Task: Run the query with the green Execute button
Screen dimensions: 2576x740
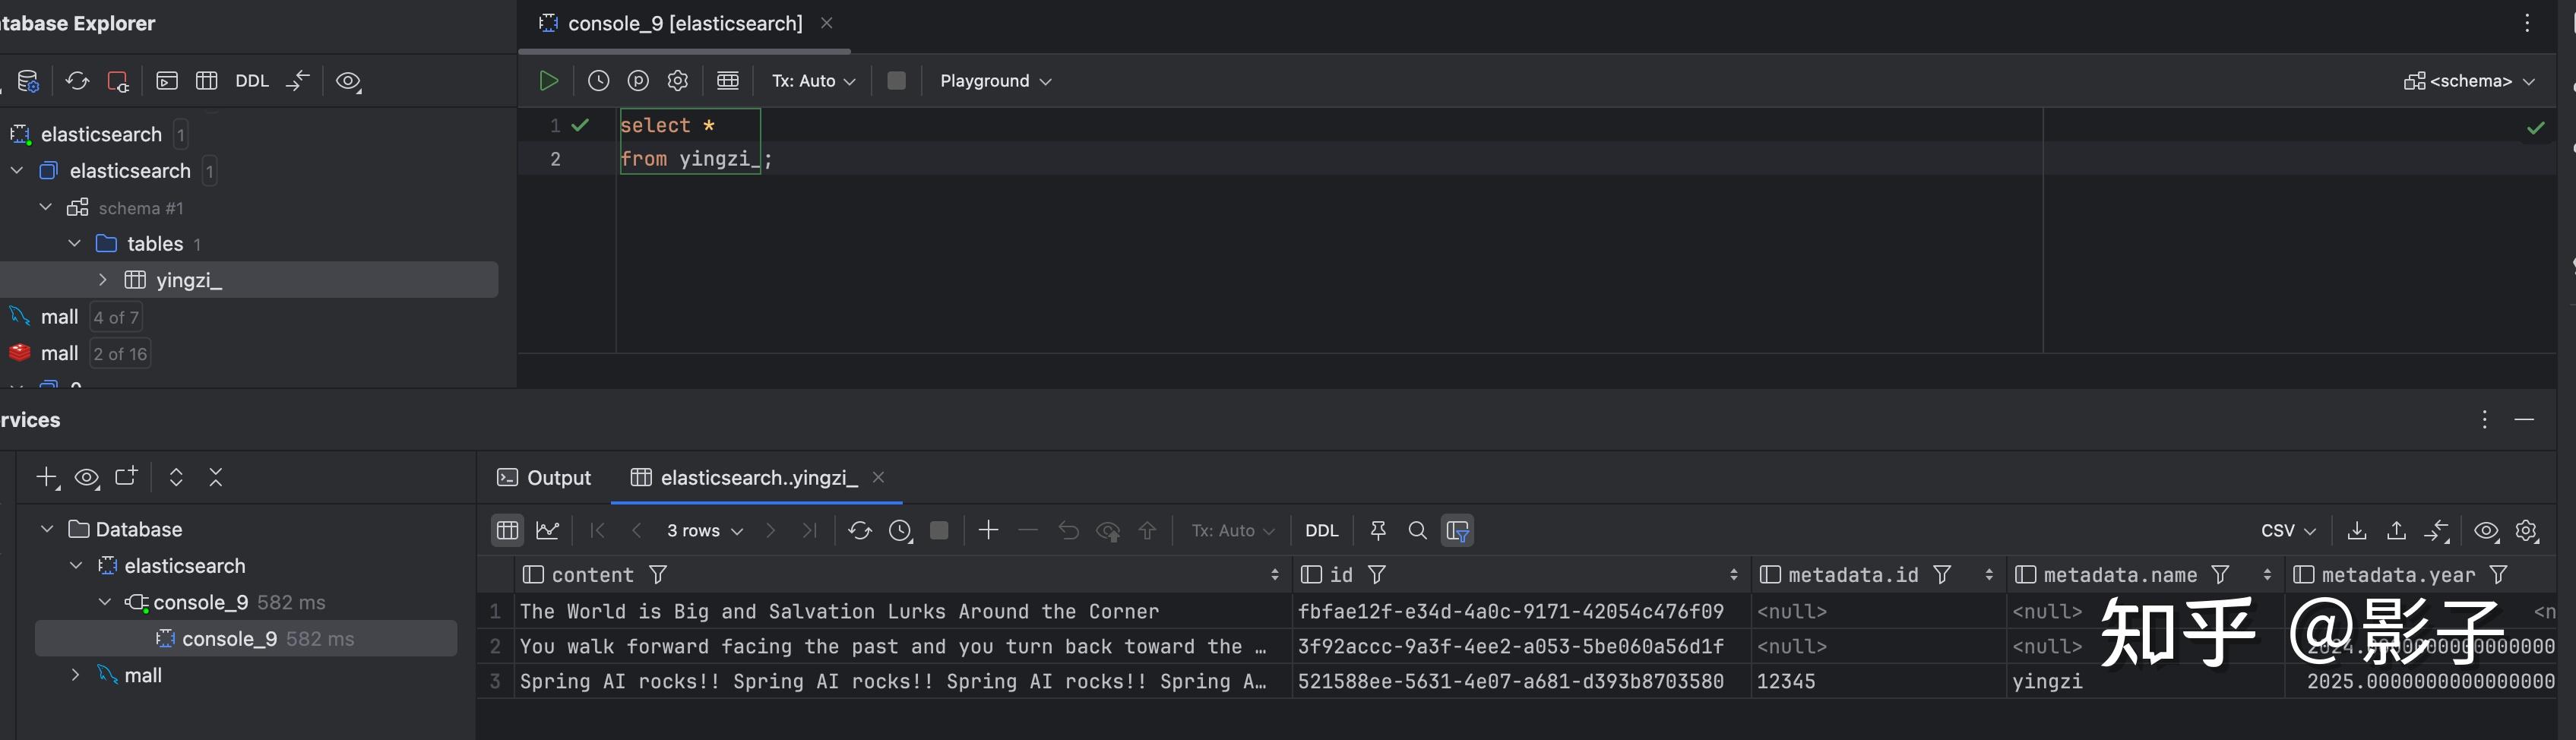Action: 548,81
